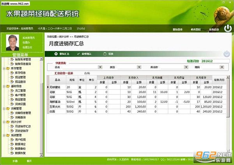Click the faded power icon on toolbar
The width and height of the screenshot is (234, 165).
point(227,54)
